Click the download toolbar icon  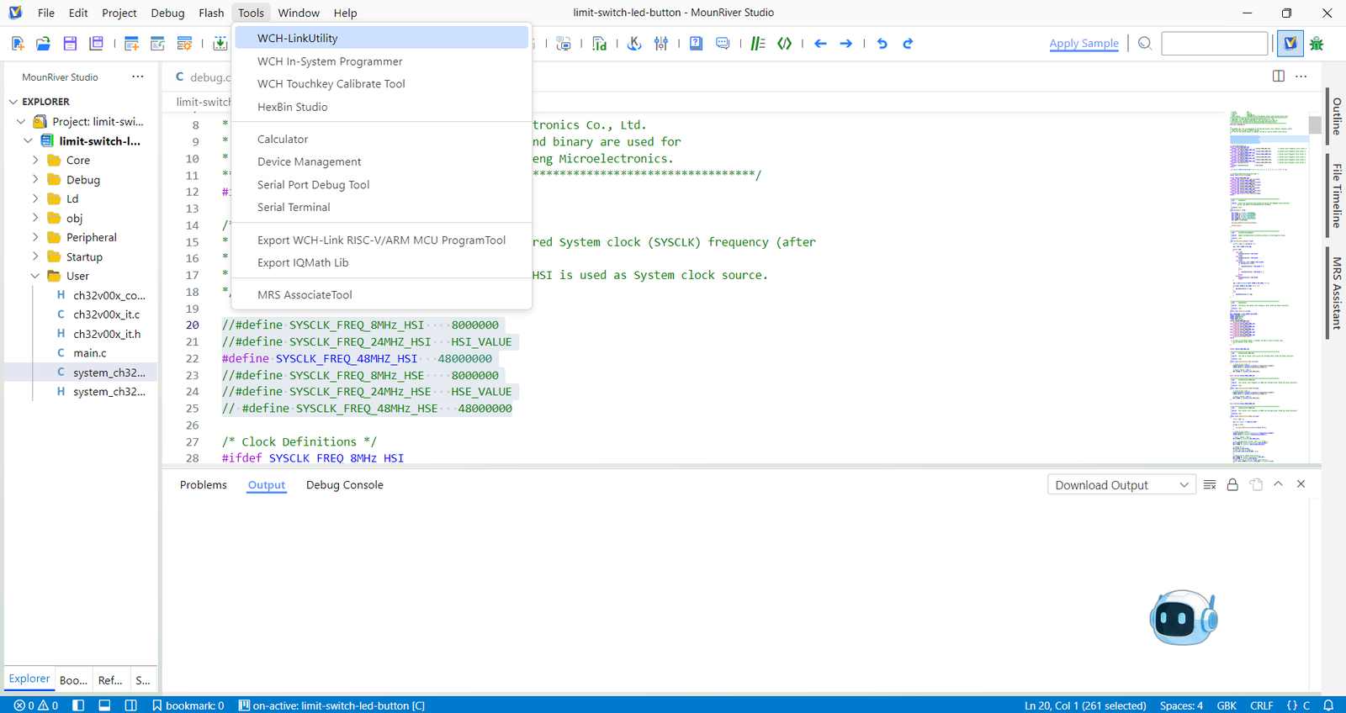coord(220,44)
